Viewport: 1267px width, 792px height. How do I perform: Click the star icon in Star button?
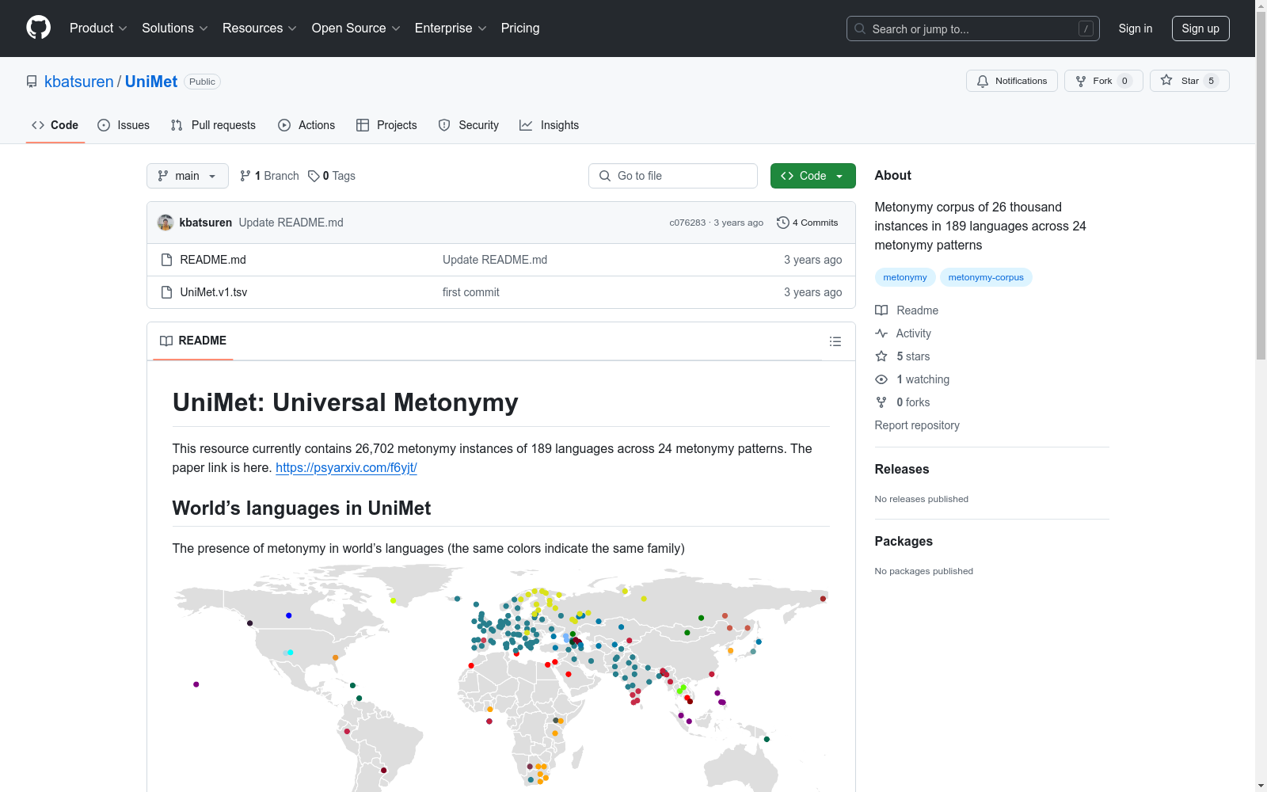[x=1166, y=80]
